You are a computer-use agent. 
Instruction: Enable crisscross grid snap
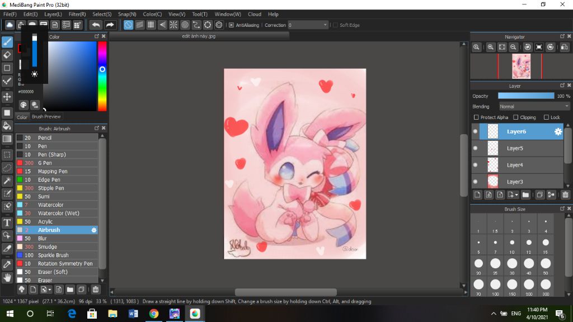pos(151,25)
